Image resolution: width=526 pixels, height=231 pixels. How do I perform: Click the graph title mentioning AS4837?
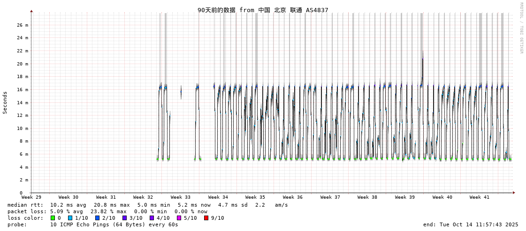(263, 10)
